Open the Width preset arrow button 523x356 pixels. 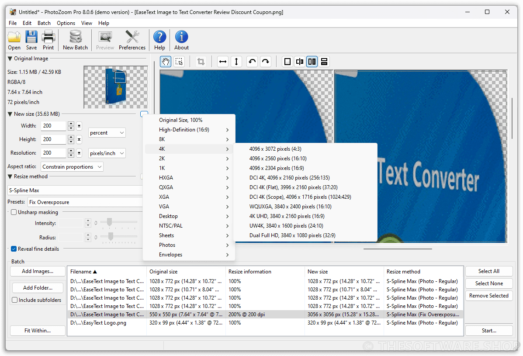[x=79, y=126]
